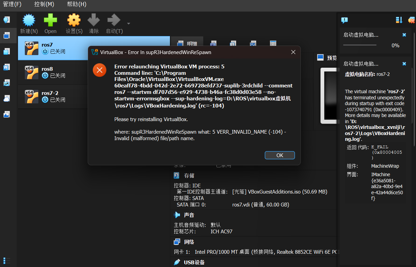Open Settings (设置) gear icon in toolbar
This screenshot has width=416, height=267.
click(74, 20)
